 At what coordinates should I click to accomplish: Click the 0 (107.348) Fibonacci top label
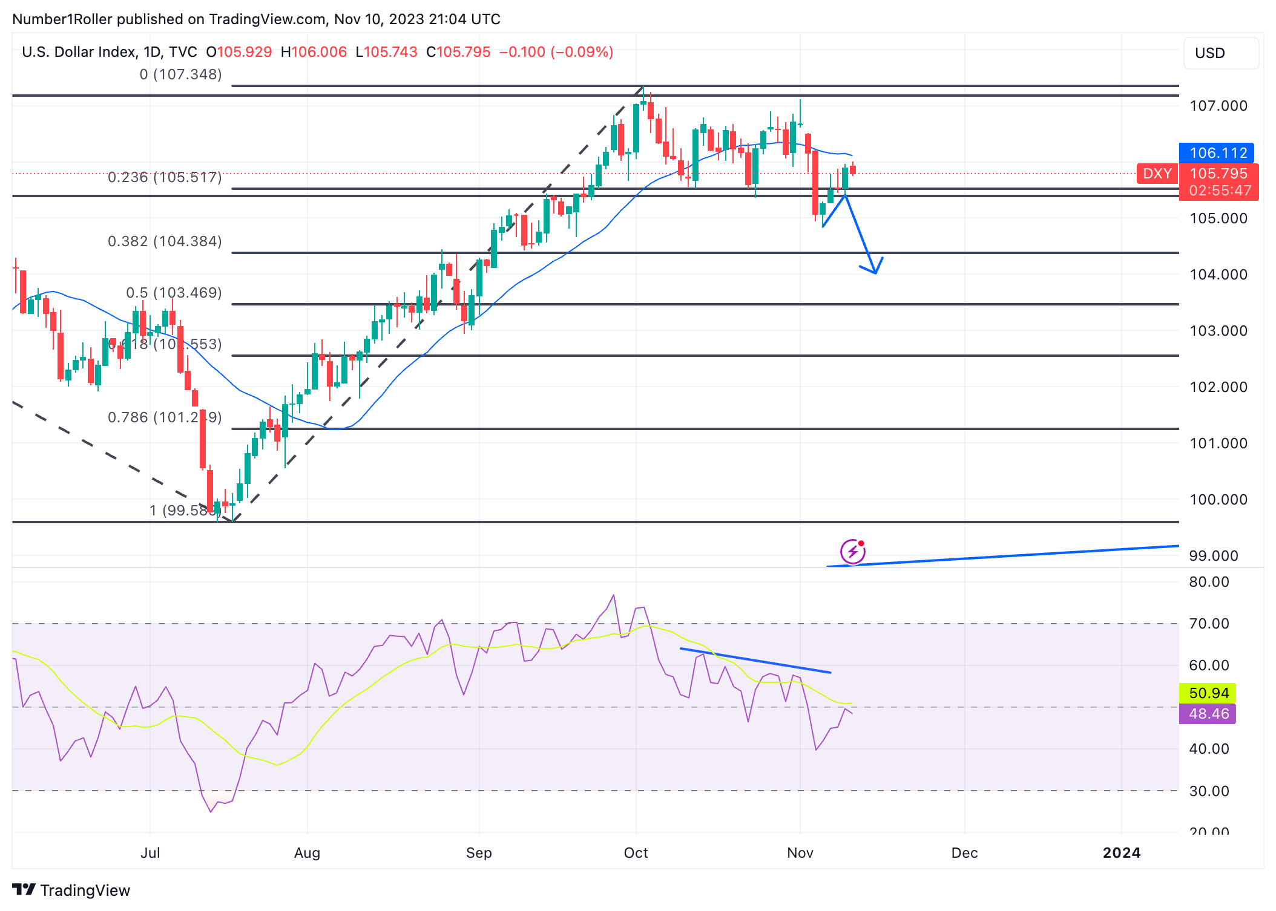pos(180,74)
